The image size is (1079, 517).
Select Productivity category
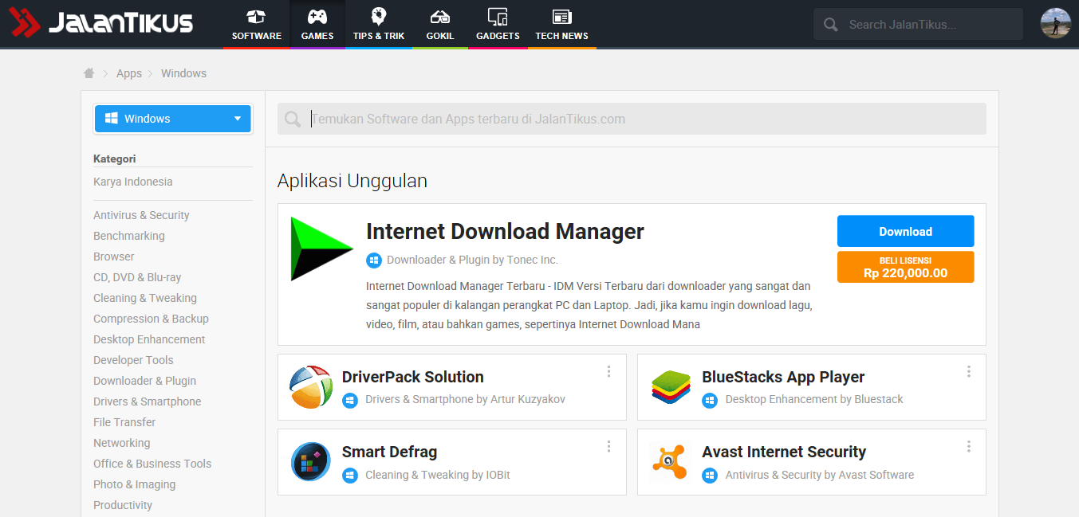click(x=123, y=505)
